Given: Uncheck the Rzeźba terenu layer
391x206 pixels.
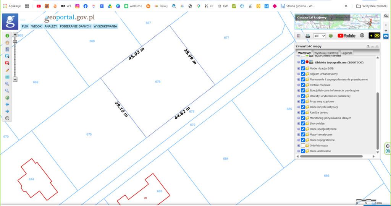Looking at the screenshot, I should (303, 112).
